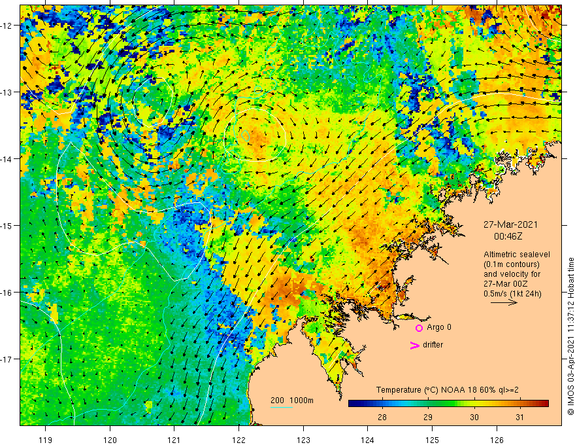Click longitude axis label 126
Screen dimensions: 575x445
pos(497,440)
